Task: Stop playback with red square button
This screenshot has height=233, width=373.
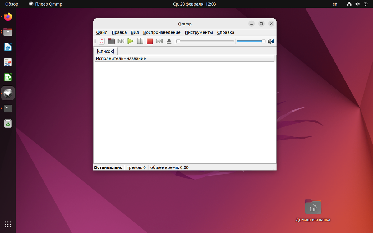Action: click(x=150, y=41)
